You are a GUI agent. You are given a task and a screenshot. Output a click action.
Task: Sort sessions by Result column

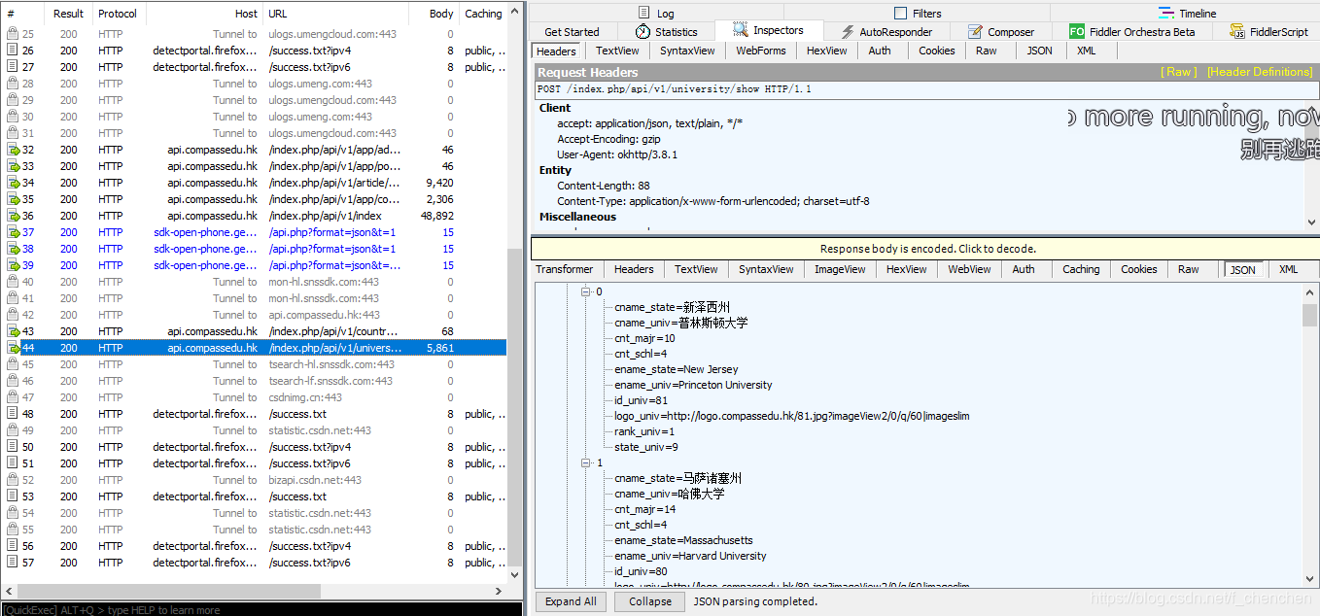(x=68, y=14)
